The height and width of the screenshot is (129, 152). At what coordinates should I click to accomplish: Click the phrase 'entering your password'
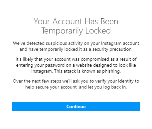click(40, 65)
